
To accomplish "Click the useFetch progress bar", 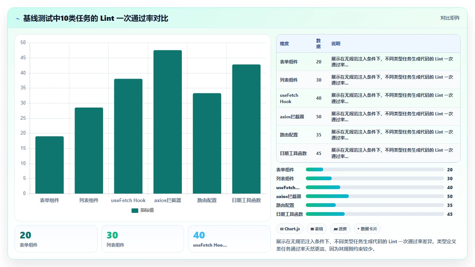I will [375, 187].
